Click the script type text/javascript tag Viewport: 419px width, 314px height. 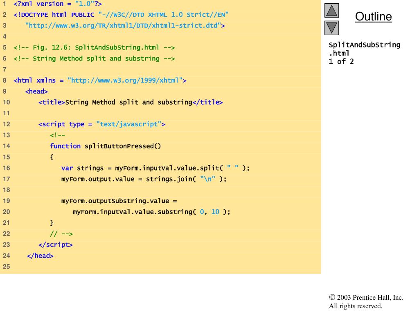(102, 124)
